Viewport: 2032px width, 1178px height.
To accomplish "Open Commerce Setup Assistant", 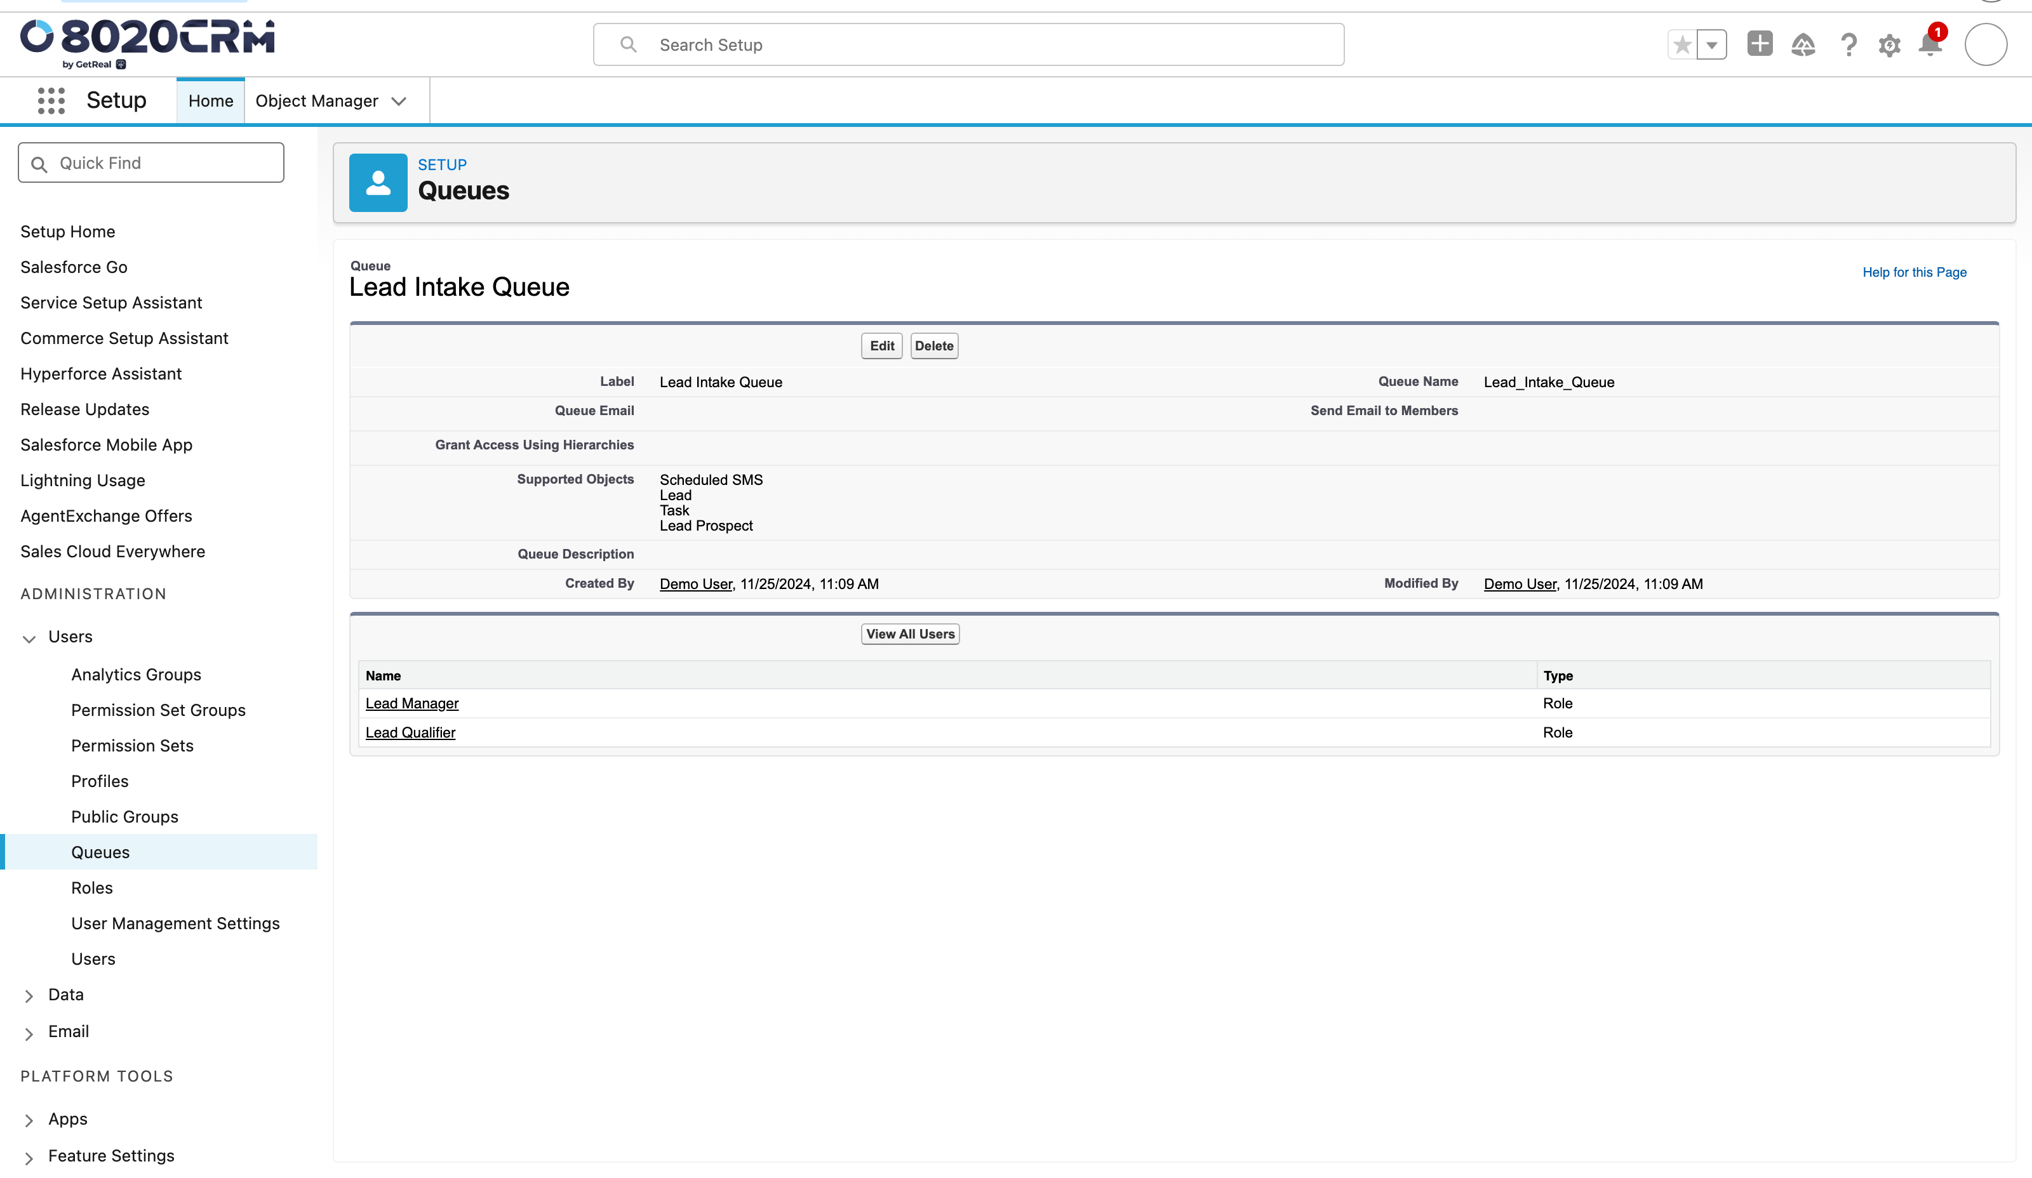I will [124, 338].
